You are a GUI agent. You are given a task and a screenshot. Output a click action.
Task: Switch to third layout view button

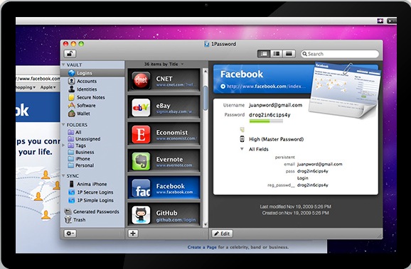pyautogui.click(x=289, y=54)
